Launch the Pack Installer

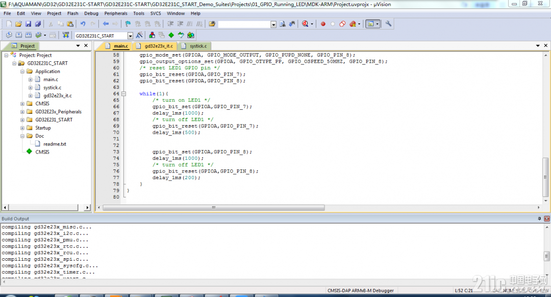(x=191, y=35)
